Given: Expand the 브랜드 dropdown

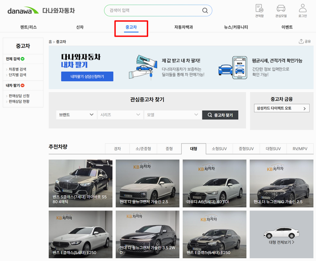Looking at the screenshot, I should pyautogui.click(x=76, y=115).
